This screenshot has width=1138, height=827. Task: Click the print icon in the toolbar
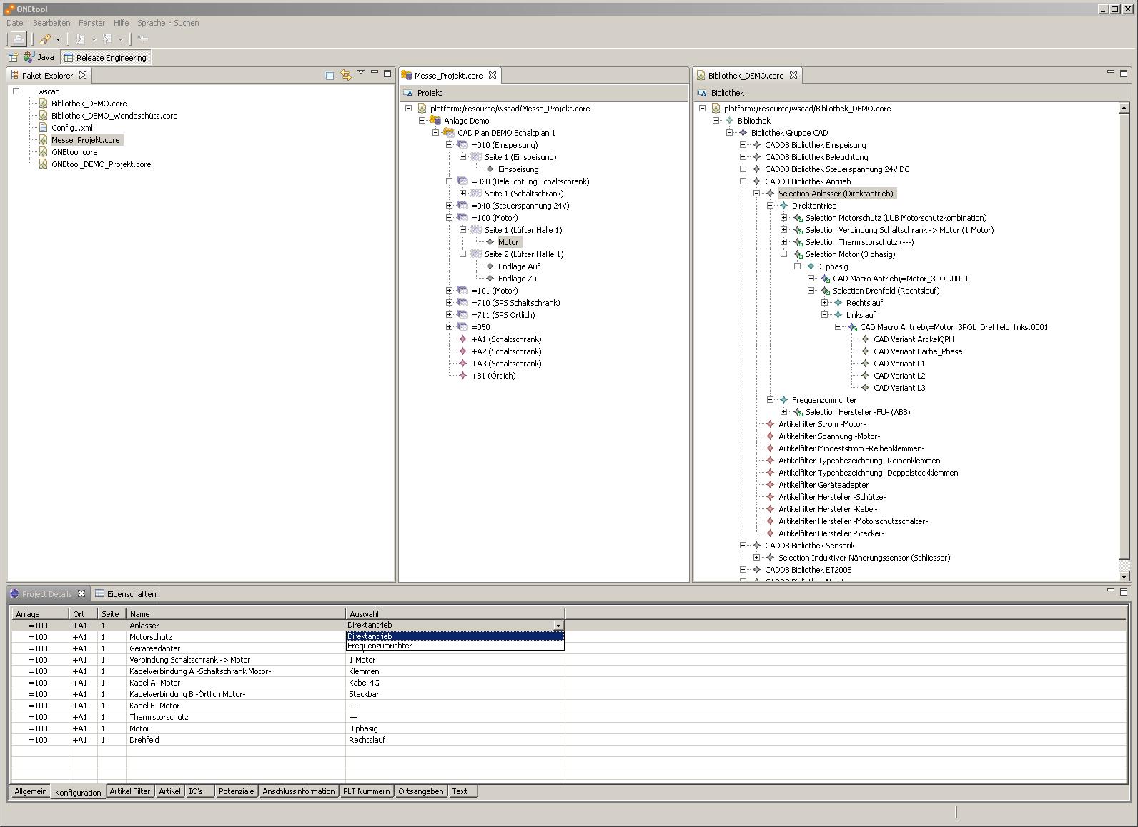(19, 39)
